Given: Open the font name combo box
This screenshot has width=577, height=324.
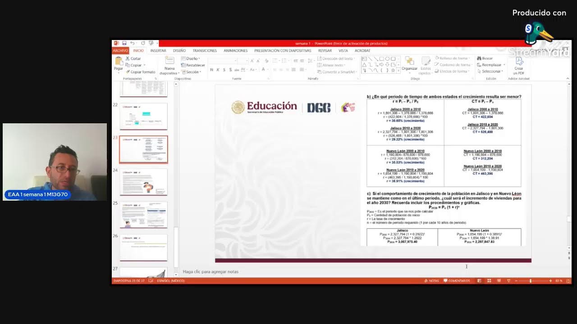Looking at the screenshot, I should [222, 61].
